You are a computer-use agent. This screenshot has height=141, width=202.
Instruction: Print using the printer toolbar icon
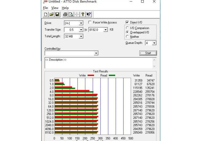65,14
